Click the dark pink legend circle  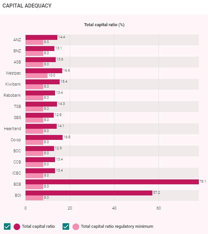click(x=17, y=226)
